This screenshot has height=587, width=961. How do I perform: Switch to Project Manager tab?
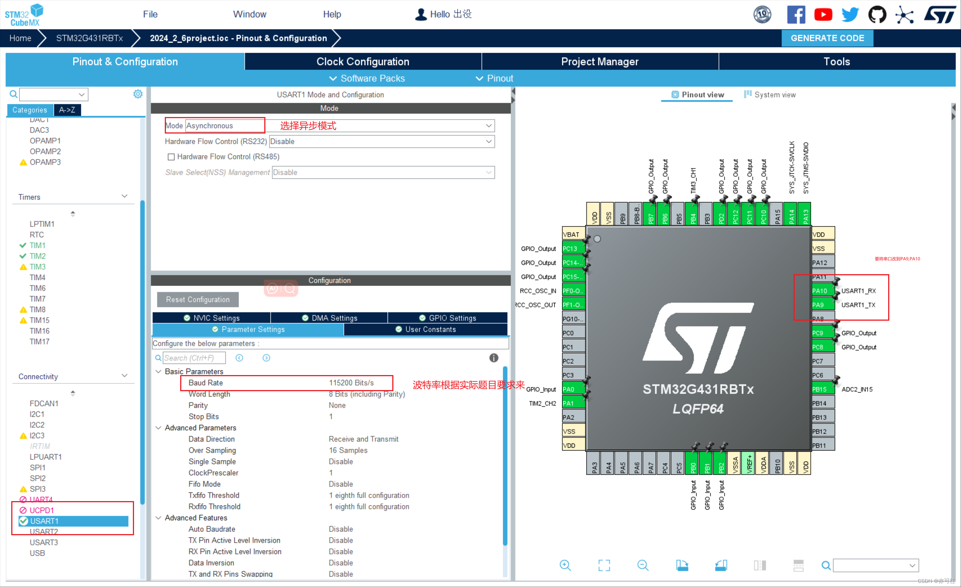[x=600, y=62]
